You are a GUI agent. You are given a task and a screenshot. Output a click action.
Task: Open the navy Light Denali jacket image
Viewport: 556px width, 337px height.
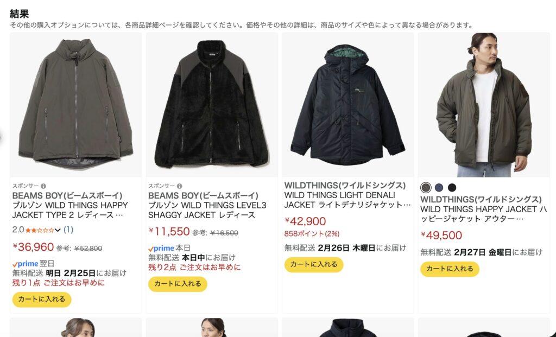pyautogui.click(x=348, y=105)
